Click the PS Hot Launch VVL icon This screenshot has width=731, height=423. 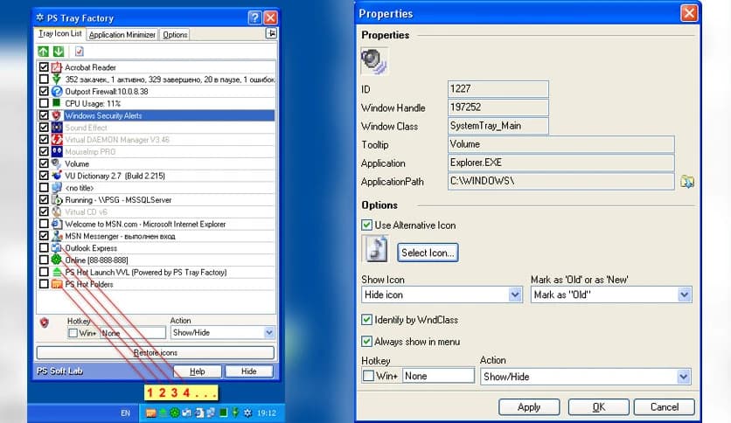click(57, 272)
